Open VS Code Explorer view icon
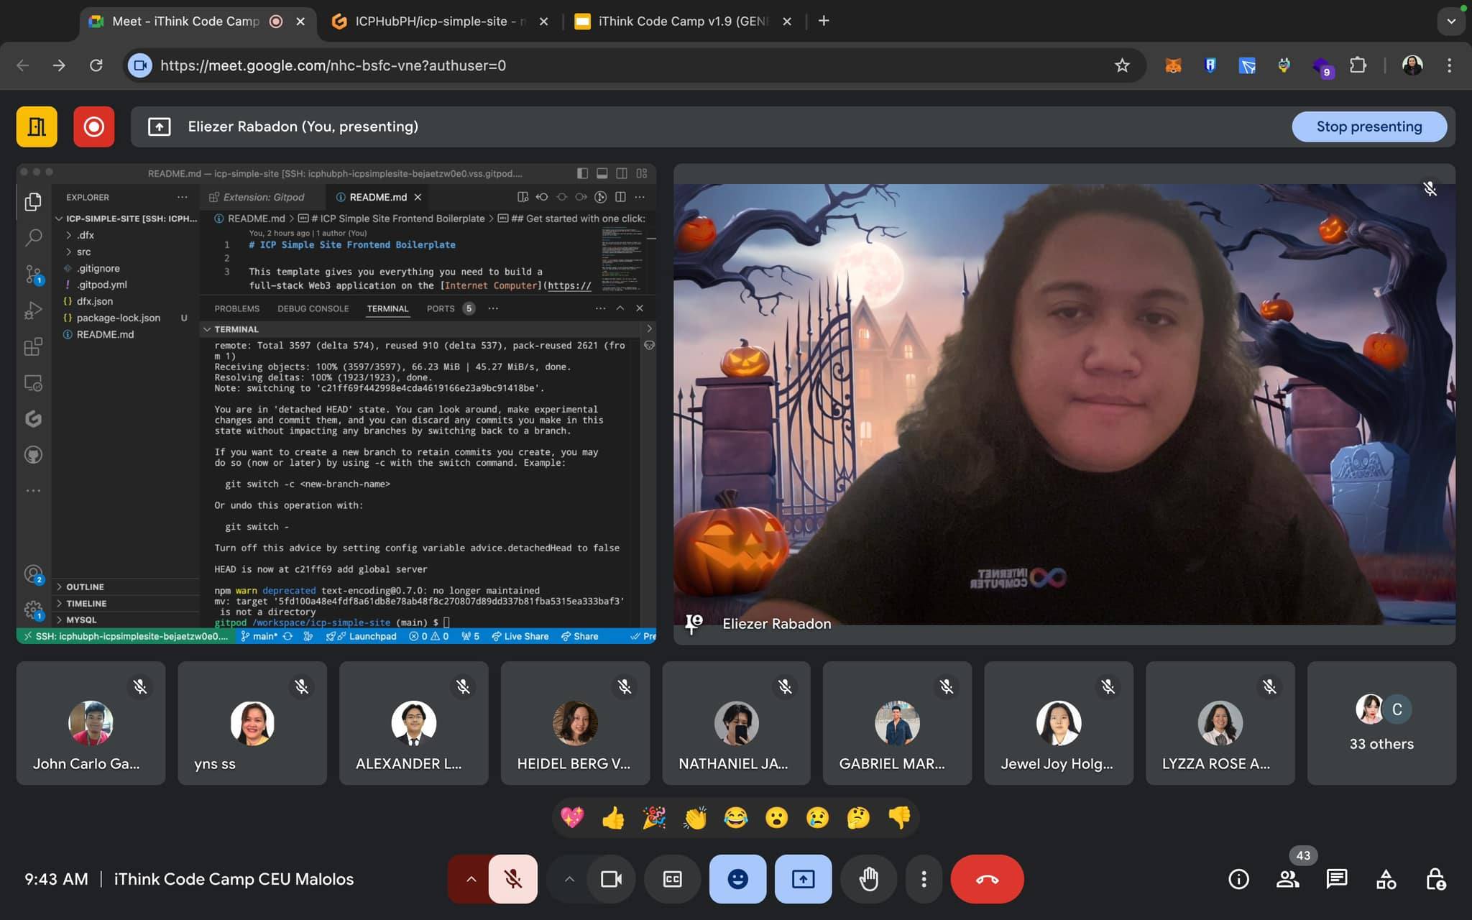Image resolution: width=1472 pixels, height=920 pixels. coord(33,202)
